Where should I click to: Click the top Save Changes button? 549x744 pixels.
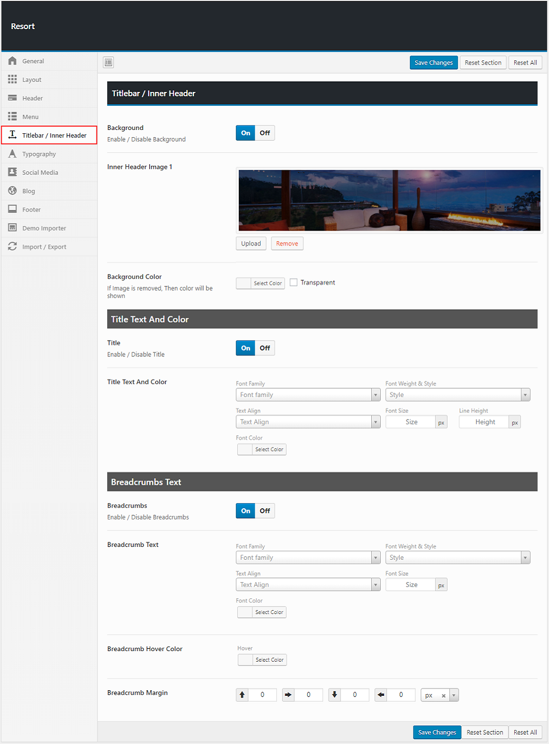coord(433,63)
